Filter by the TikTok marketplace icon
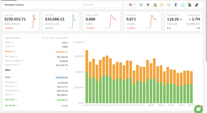The height and width of the screenshot is (113, 207). (197, 5)
